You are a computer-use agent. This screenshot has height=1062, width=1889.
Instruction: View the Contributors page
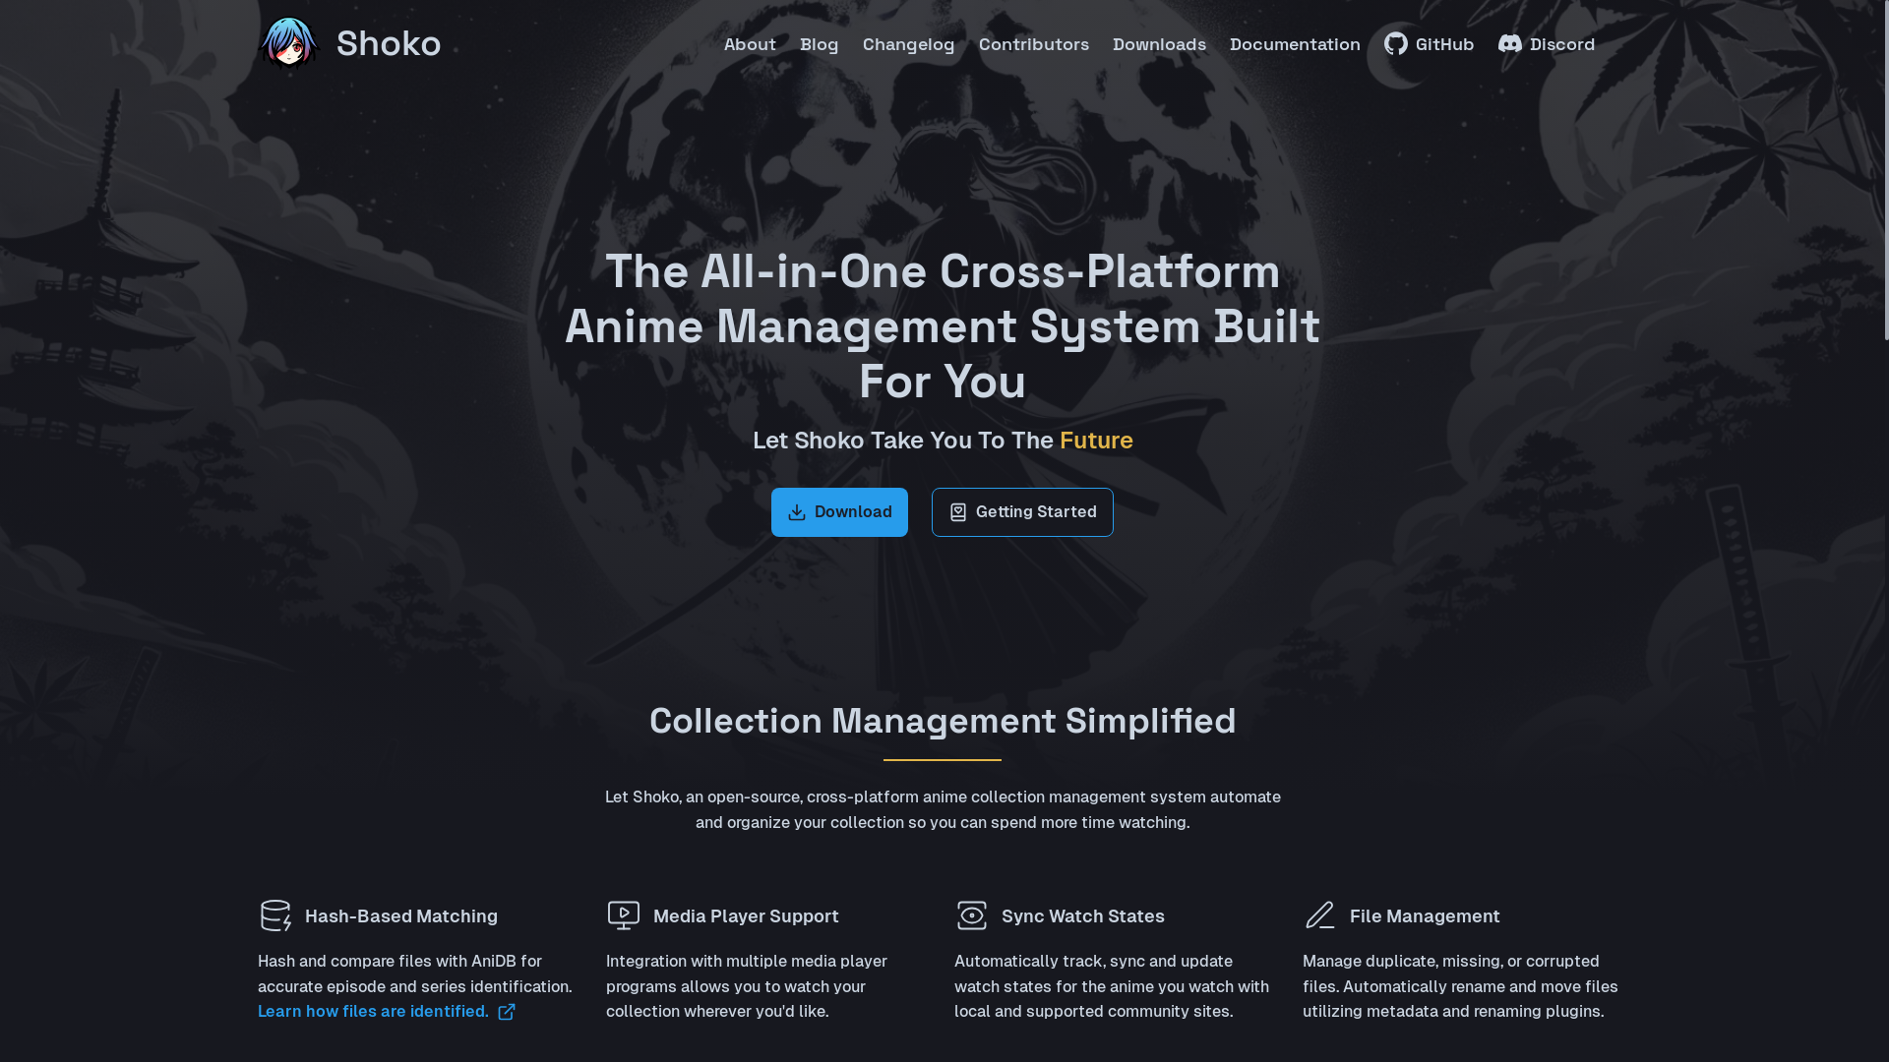click(1034, 44)
